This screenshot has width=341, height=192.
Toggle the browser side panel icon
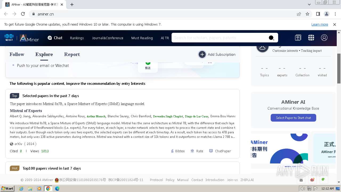pos(318,14)
